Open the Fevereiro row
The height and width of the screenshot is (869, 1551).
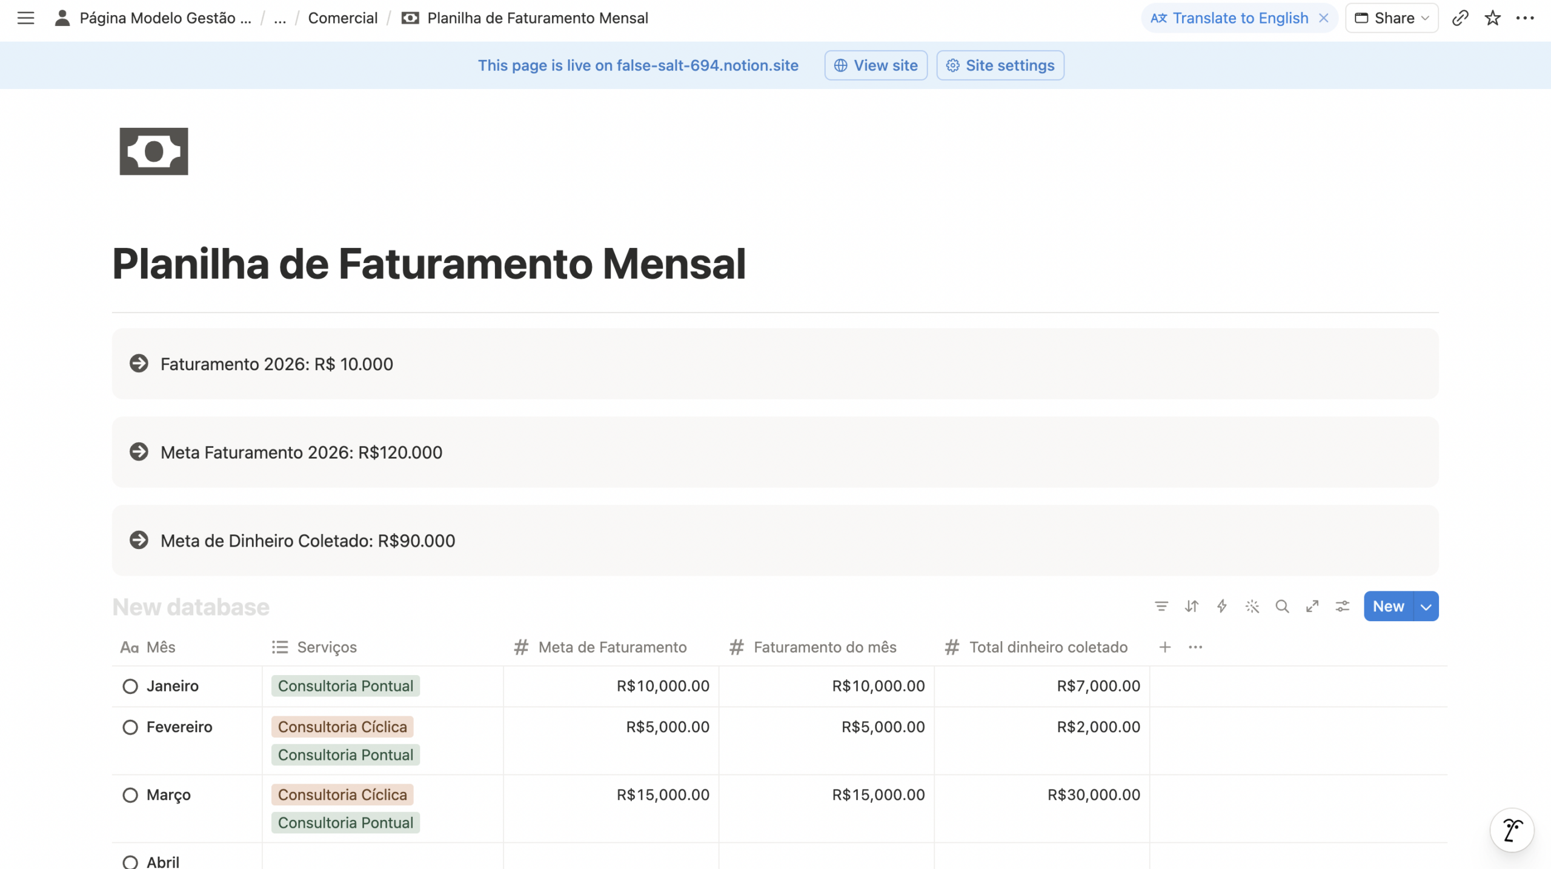[x=179, y=727]
